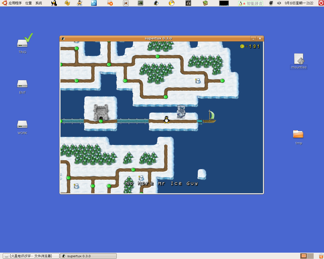
Task: Launch the SuperTux flying penguin panel icon
Action: (156, 3)
